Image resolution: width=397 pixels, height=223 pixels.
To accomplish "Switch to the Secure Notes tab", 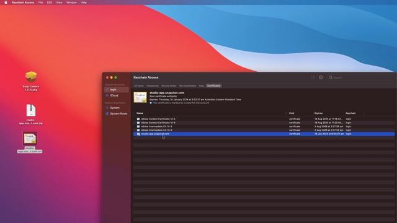I will 169,86.
